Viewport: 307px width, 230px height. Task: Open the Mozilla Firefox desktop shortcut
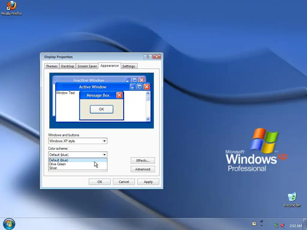point(11,8)
